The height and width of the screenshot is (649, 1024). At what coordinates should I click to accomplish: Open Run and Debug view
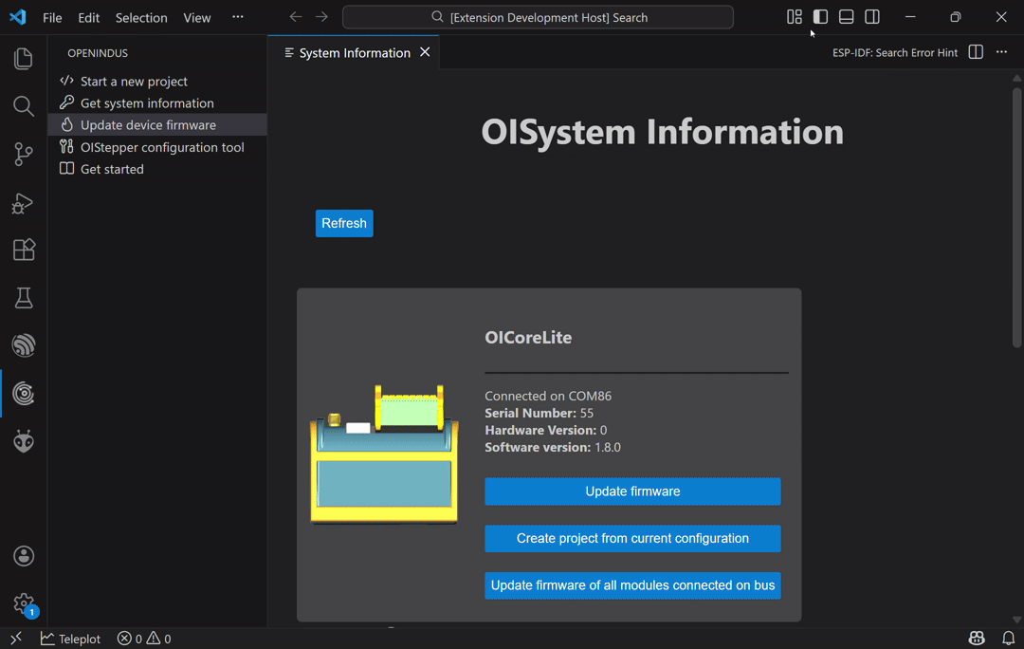[x=24, y=202]
